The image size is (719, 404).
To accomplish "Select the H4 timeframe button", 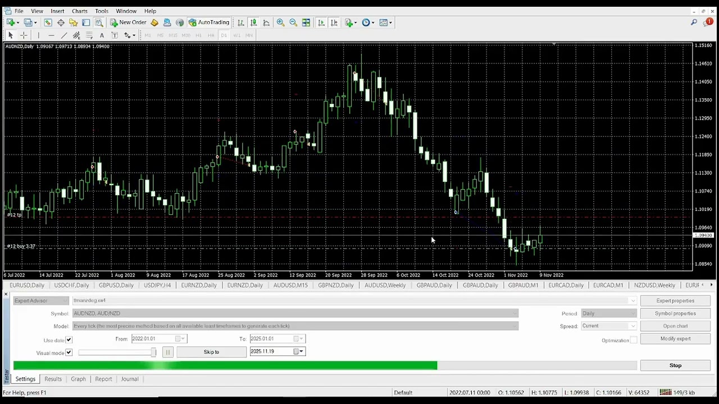I will [x=211, y=35].
